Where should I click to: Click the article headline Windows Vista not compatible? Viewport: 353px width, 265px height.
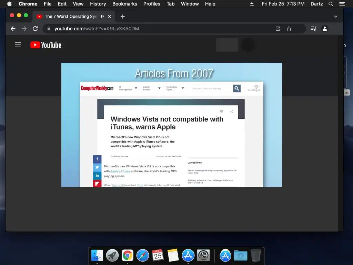tap(167, 123)
